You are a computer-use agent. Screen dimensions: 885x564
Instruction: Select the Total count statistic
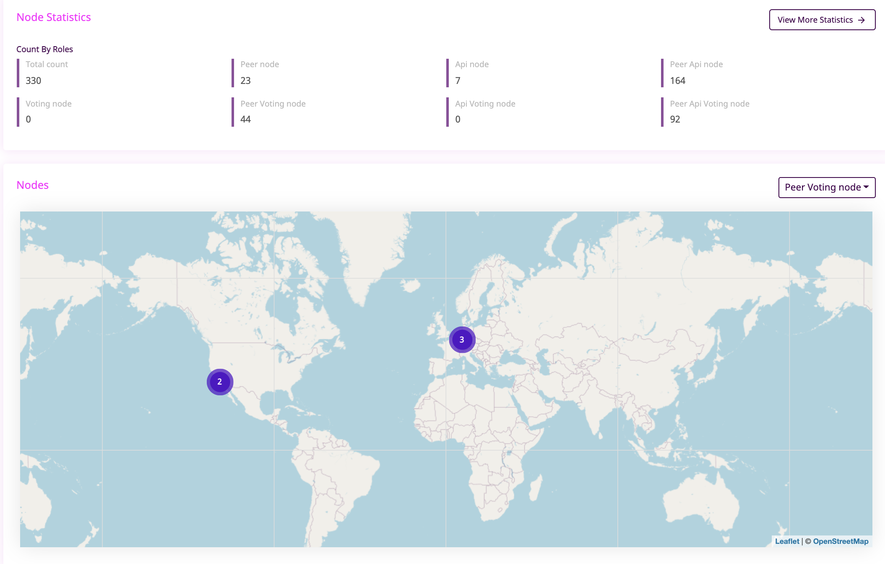pos(46,72)
